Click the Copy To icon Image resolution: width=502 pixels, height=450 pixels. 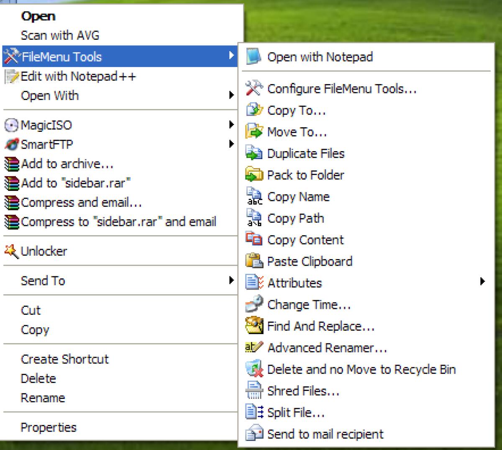tap(254, 110)
